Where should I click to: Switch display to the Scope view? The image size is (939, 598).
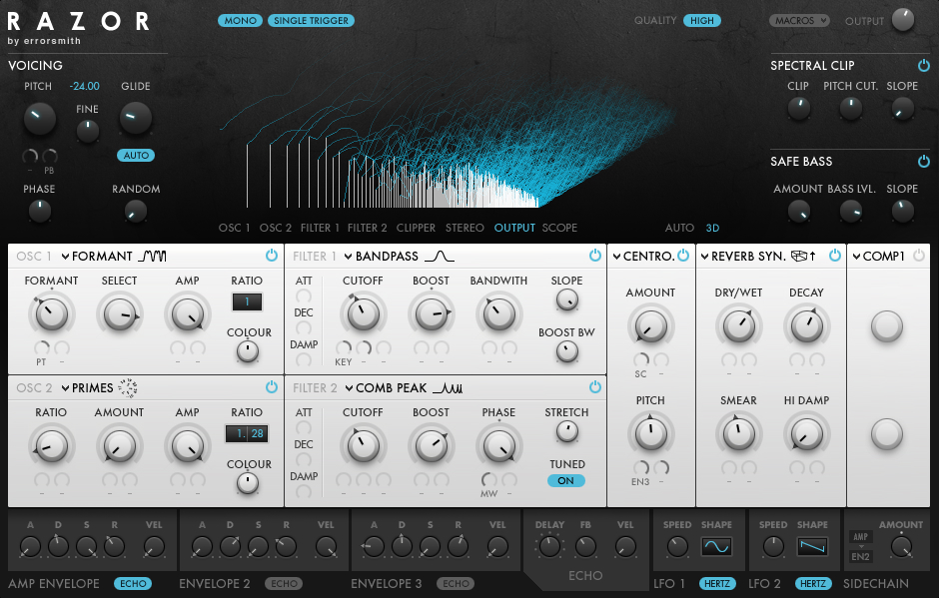[x=559, y=228]
